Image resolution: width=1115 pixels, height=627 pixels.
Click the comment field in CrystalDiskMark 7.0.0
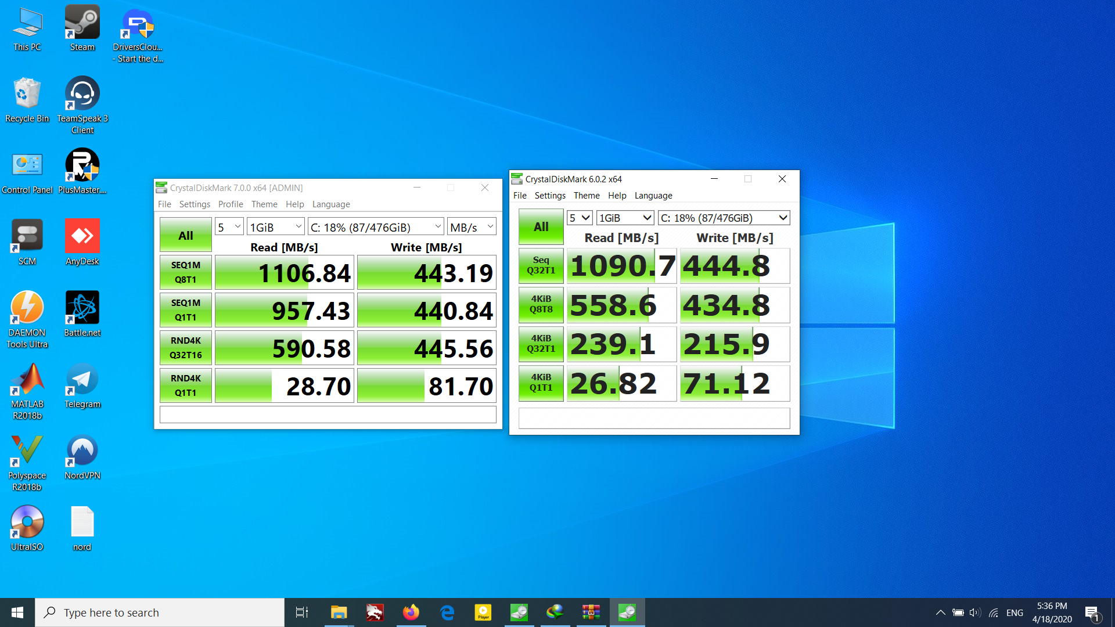[328, 415]
